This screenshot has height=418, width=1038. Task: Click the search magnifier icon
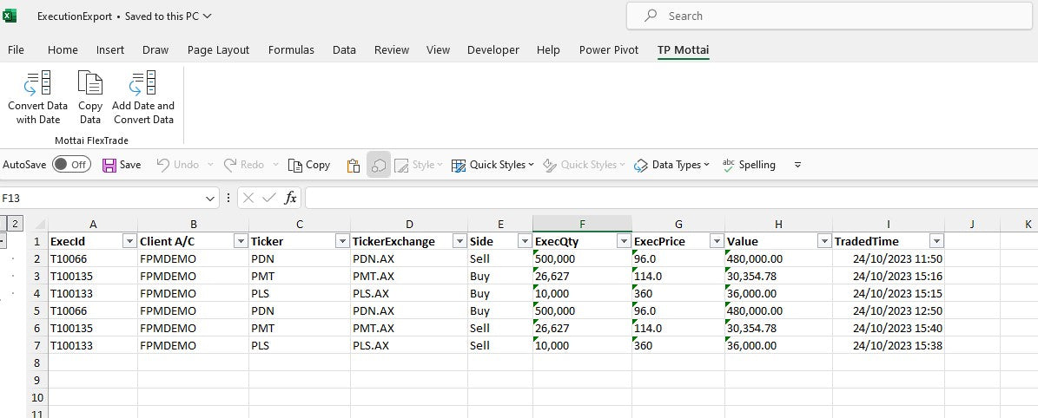click(x=651, y=16)
